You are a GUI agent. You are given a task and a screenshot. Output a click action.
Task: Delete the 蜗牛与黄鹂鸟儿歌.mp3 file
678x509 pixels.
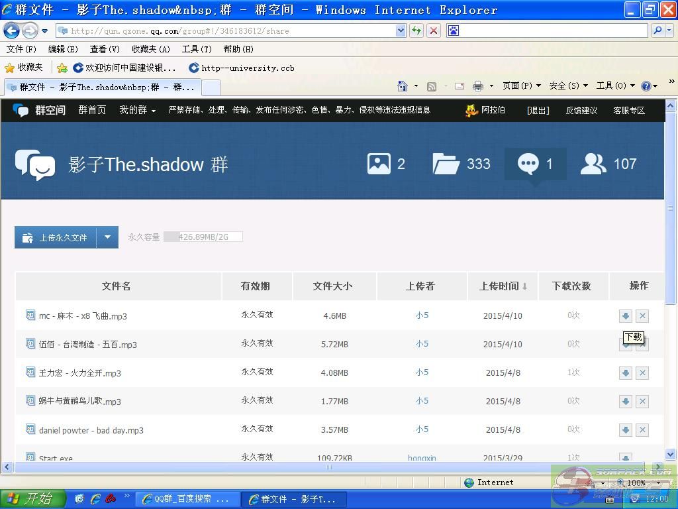642,402
